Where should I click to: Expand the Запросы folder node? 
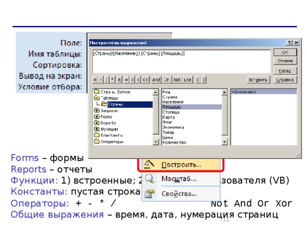[x=97, y=110]
